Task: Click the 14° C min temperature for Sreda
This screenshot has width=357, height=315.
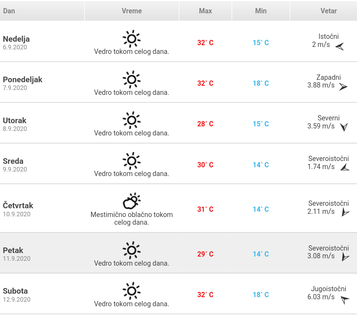Action: (x=261, y=165)
